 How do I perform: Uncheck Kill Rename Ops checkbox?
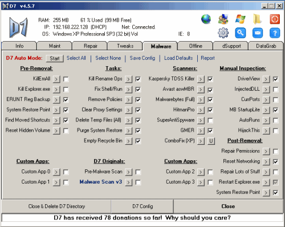point(138,79)
